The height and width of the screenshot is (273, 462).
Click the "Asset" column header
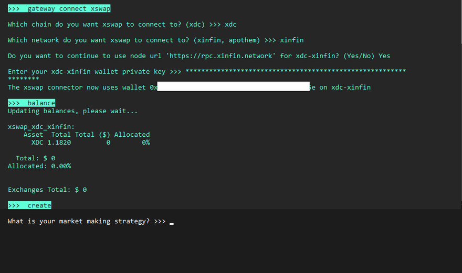point(33,135)
